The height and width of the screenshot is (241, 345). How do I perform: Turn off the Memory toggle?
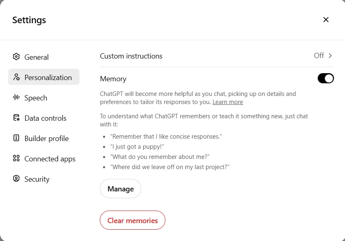(325, 78)
